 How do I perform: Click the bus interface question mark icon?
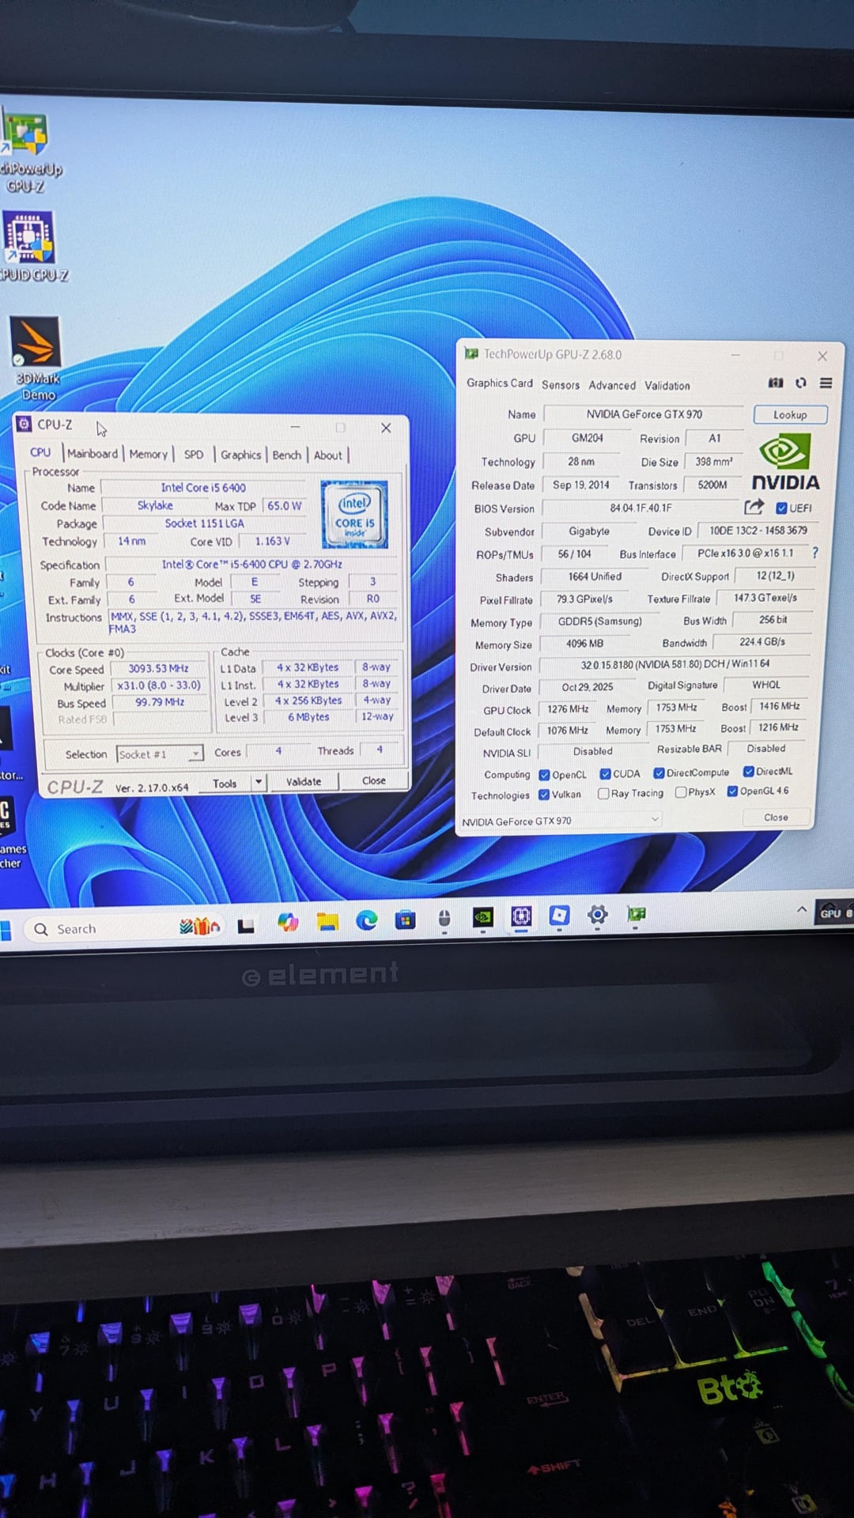pyautogui.click(x=815, y=553)
